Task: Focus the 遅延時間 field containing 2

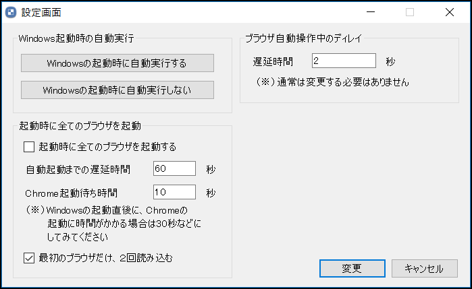Action: click(343, 61)
